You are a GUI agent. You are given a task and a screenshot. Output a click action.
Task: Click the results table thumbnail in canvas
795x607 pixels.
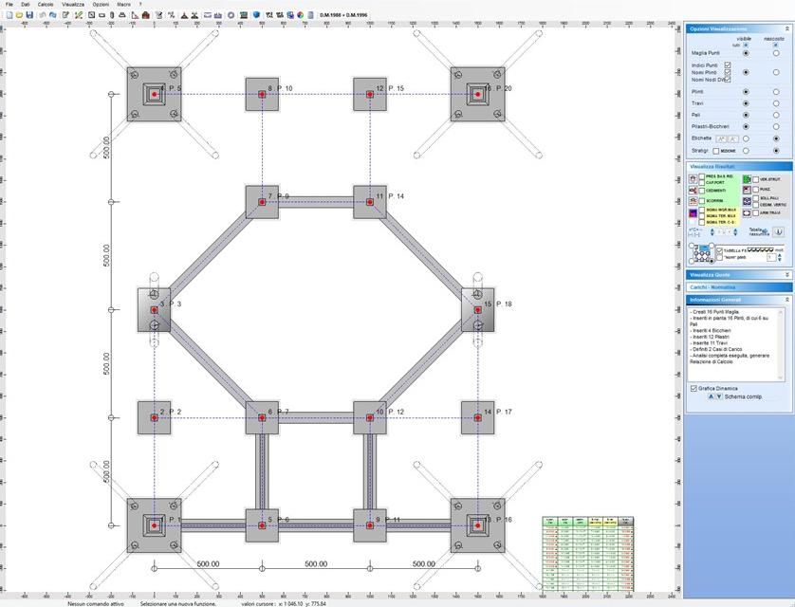(585, 553)
